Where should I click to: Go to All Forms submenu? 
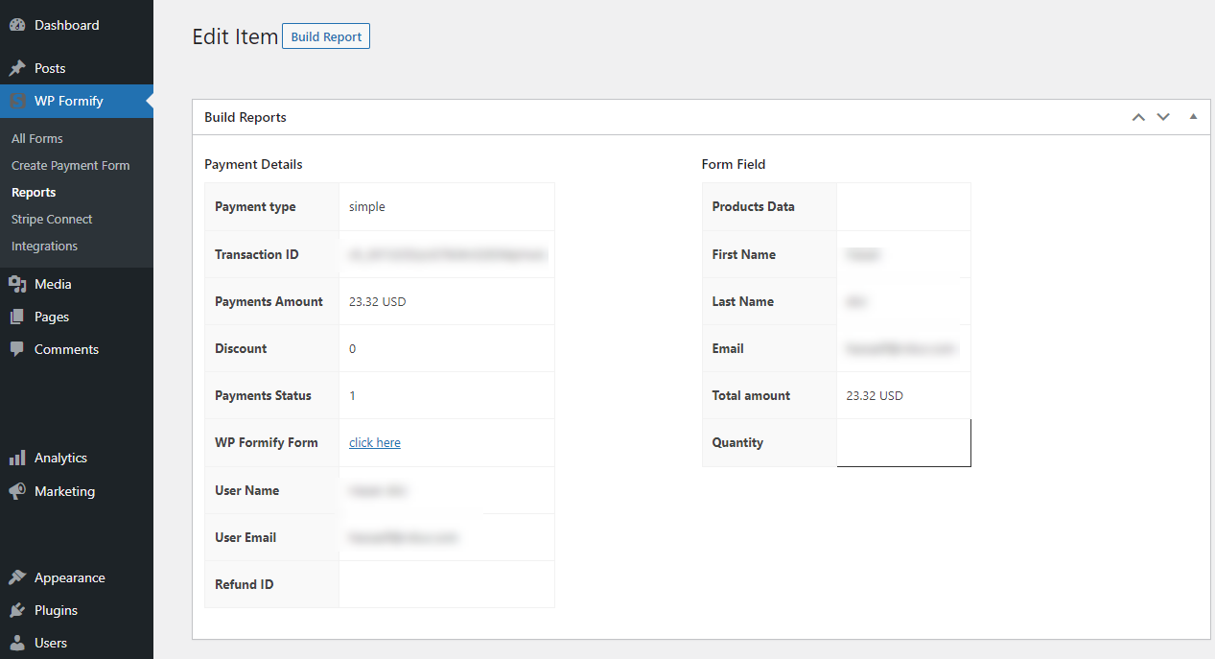pyautogui.click(x=37, y=138)
